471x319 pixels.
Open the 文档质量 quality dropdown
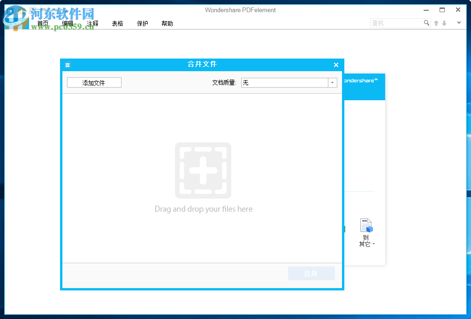click(x=332, y=82)
